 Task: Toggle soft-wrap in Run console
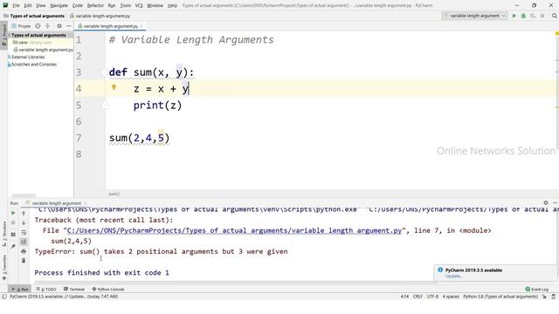24,233
